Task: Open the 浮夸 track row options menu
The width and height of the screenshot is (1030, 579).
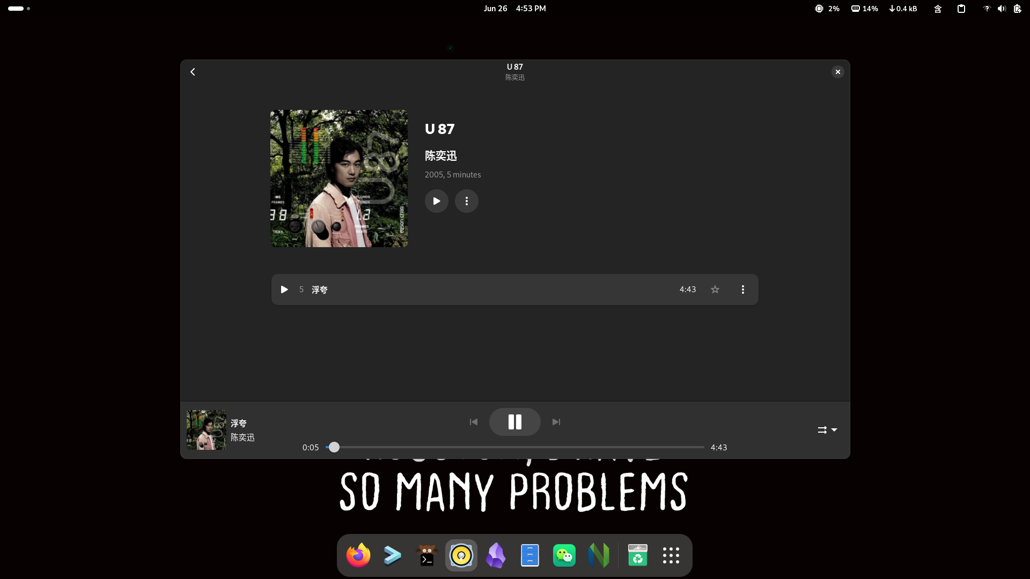Action: 743,289
